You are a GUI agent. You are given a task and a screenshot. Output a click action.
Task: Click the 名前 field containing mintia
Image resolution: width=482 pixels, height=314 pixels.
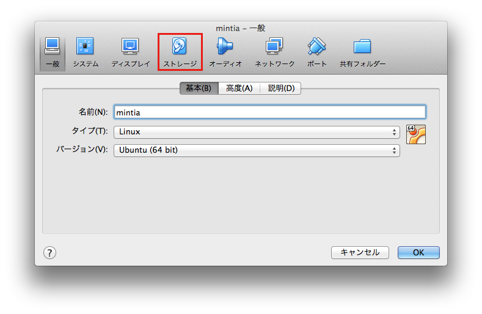(269, 112)
